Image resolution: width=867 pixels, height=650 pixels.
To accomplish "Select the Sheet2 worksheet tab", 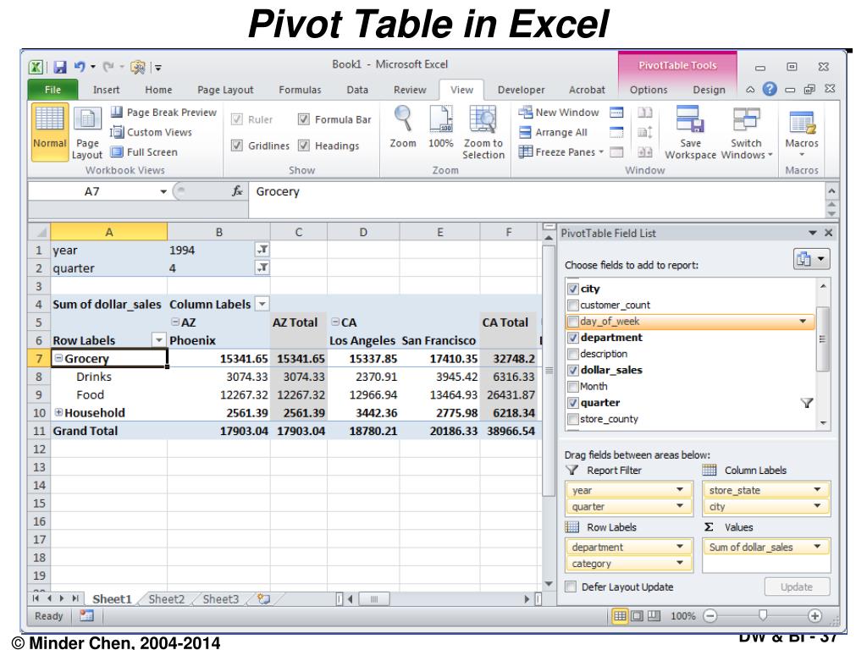I will point(166,599).
